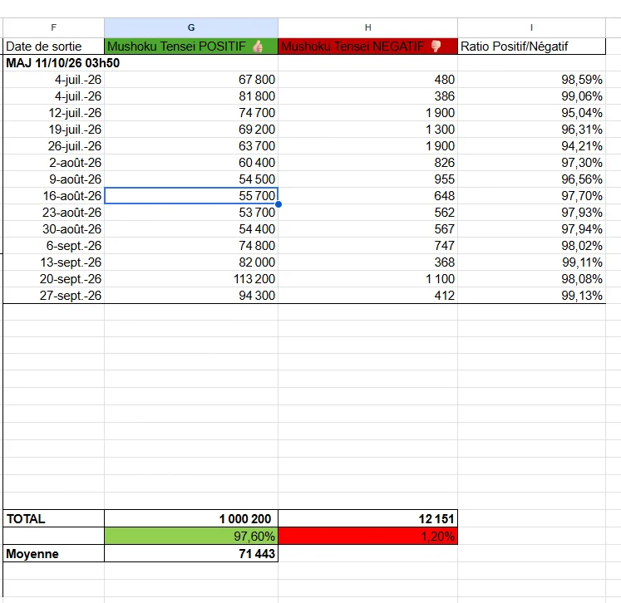621x603 pixels.
Task: Click the negative value 368
Action: click(x=368, y=262)
